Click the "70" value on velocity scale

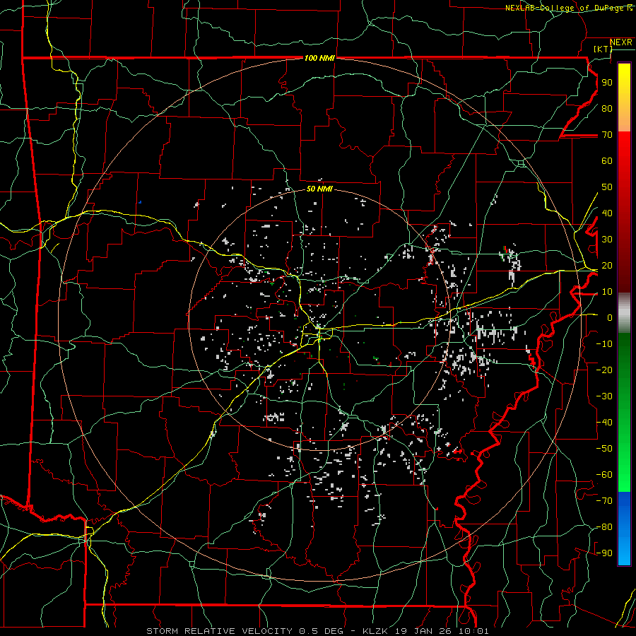coord(607,135)
